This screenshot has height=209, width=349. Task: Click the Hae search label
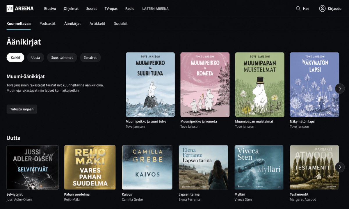(x=306, y=8)
